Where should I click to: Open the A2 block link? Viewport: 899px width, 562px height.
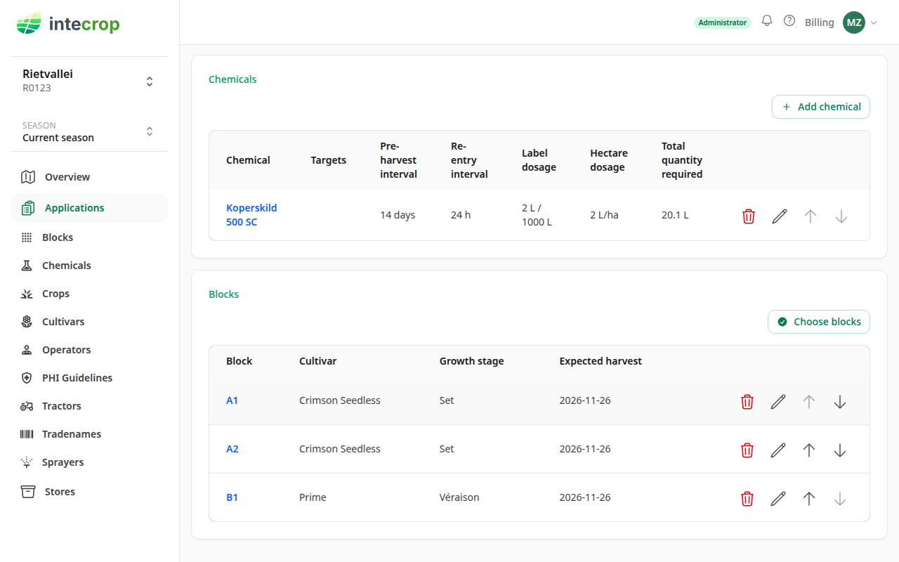coord(232,449)
